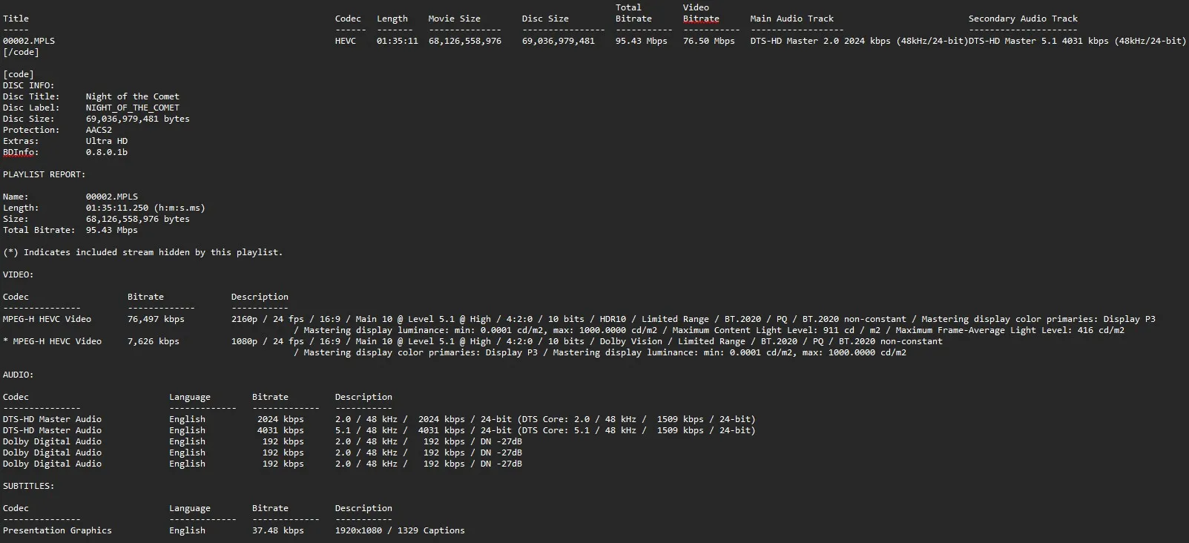Click the first DTS-HD Master Audio row in audio table
Viewport: 1189px width, 543px height.
[x=52, y=419]
